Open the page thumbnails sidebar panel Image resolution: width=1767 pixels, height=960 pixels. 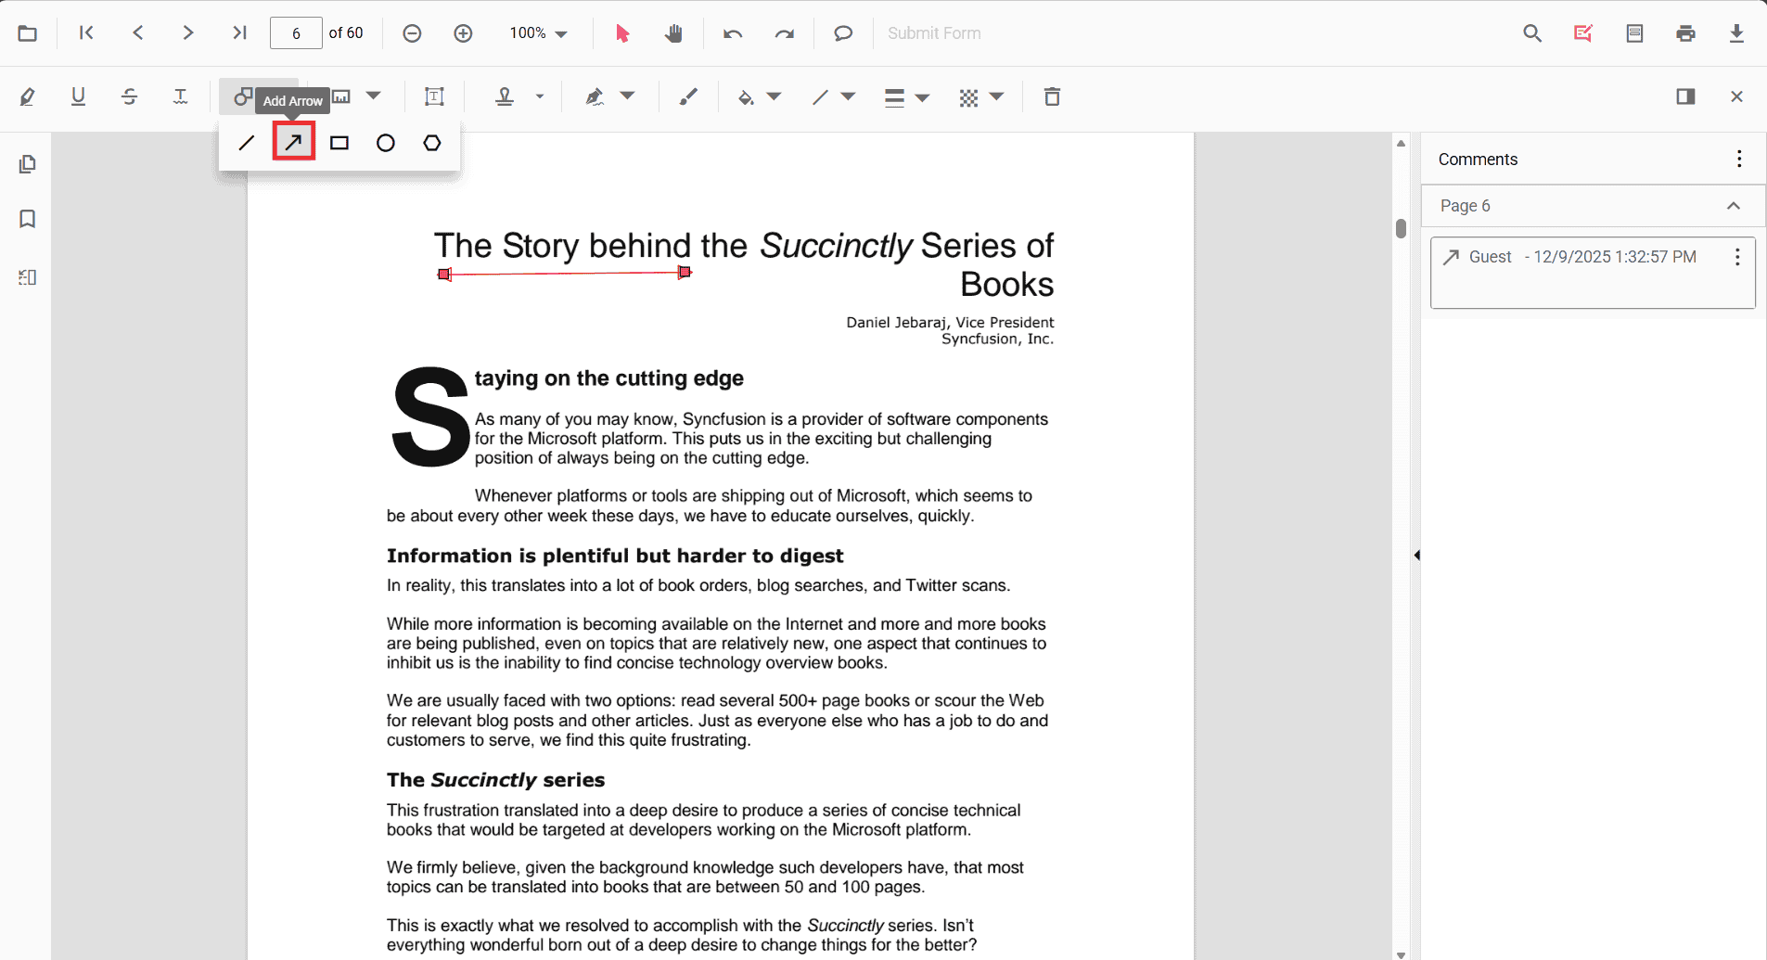click(x=28, y=163)
